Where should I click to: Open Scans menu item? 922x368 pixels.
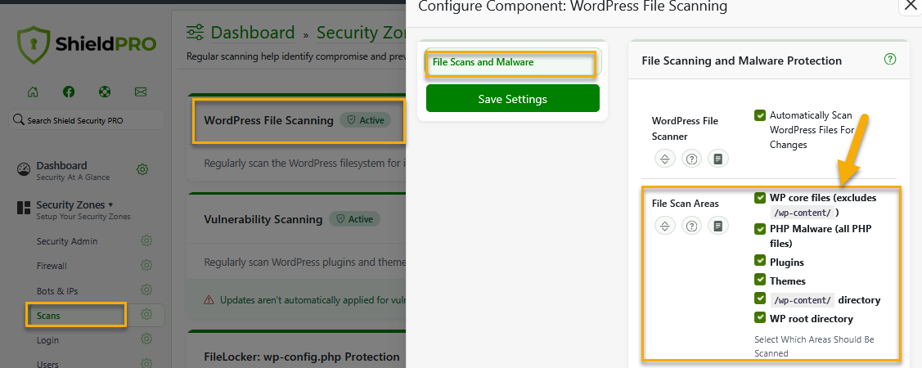48,316
